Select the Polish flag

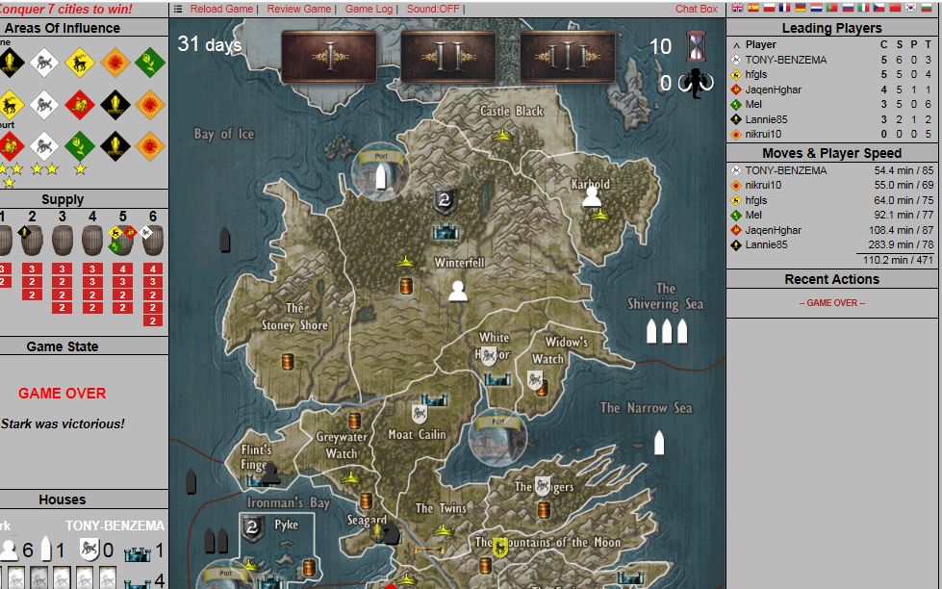[x=769, y=8]
